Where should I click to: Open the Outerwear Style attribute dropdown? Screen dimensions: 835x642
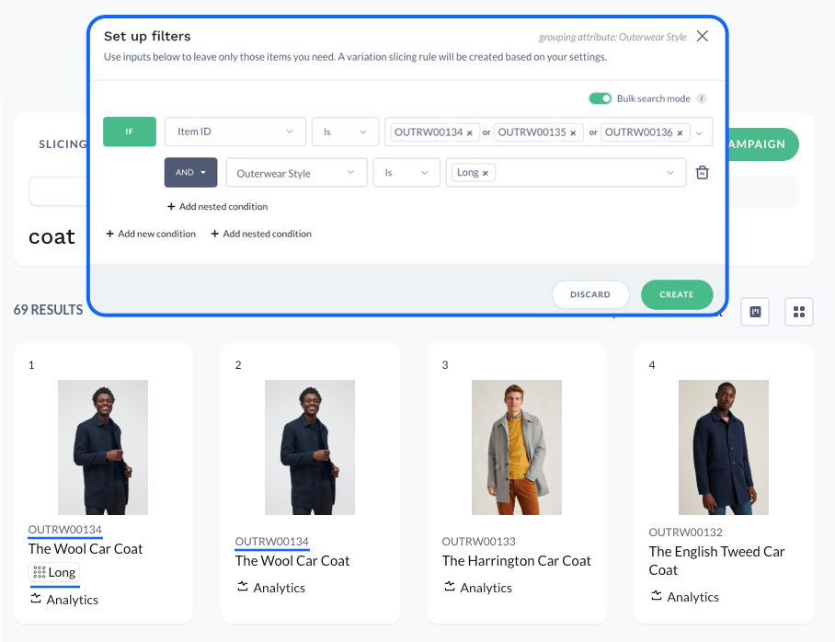tap(297, 173)
